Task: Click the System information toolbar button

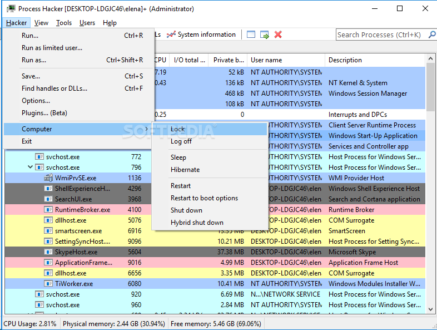Action: click(201, 35)
